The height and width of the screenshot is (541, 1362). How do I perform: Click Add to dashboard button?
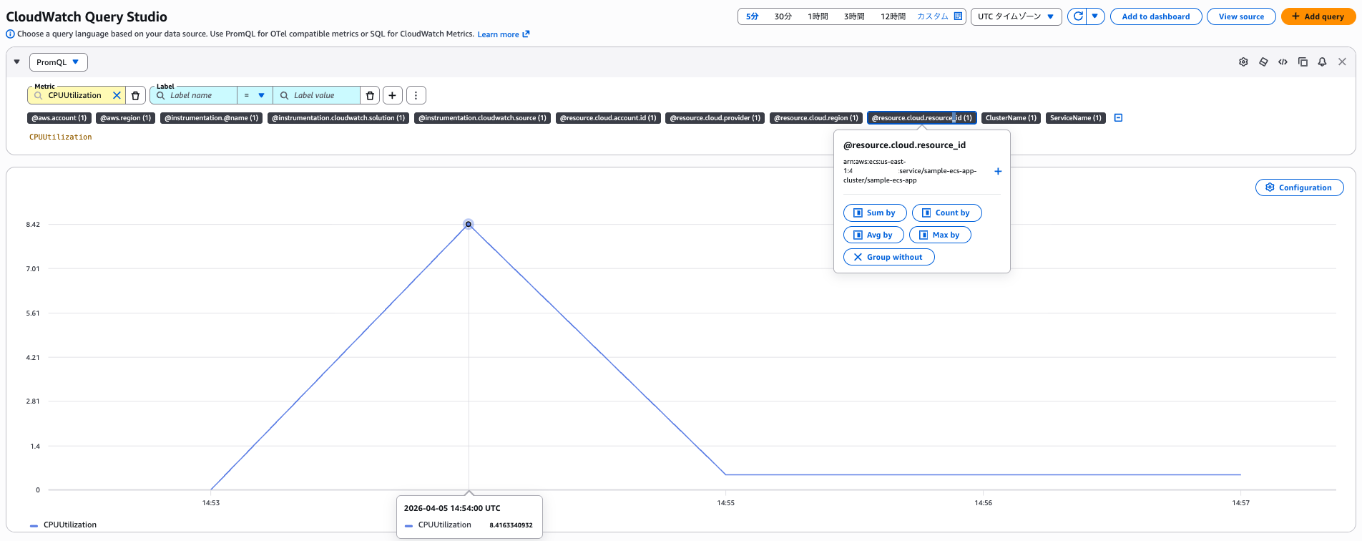tap(1155, 16)
